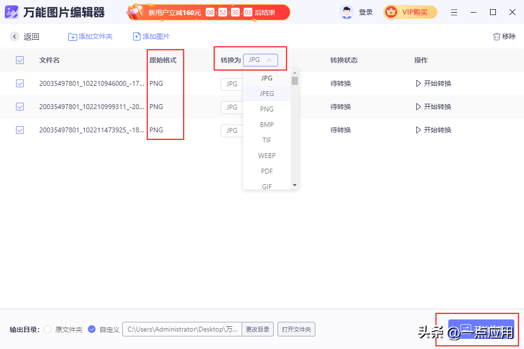Screen dimensions: 524x349
Task: Select the 原文件夹 radio button
Action: 48,330
